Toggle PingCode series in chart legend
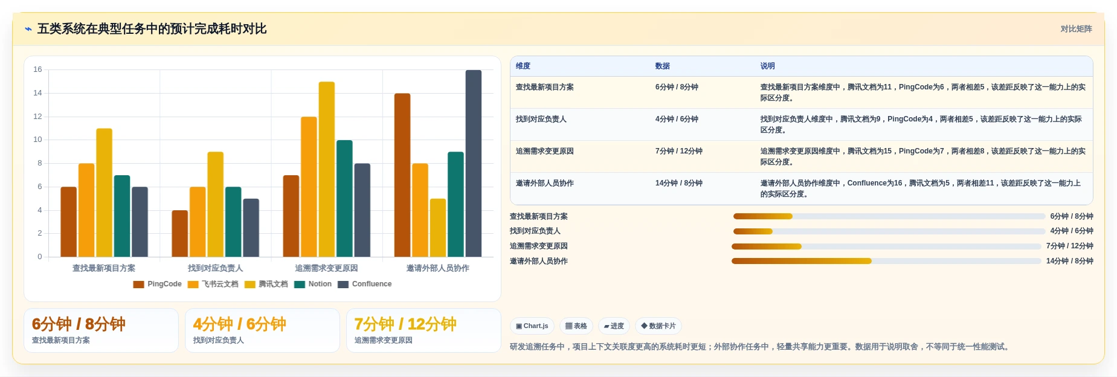 point(158,284)
